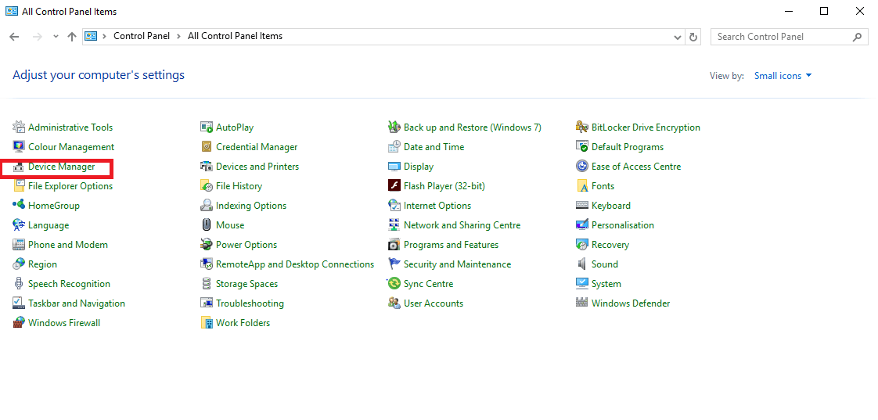878x420 pixels.
Task: Click the Refresh button by address bar
Action: 693,37
